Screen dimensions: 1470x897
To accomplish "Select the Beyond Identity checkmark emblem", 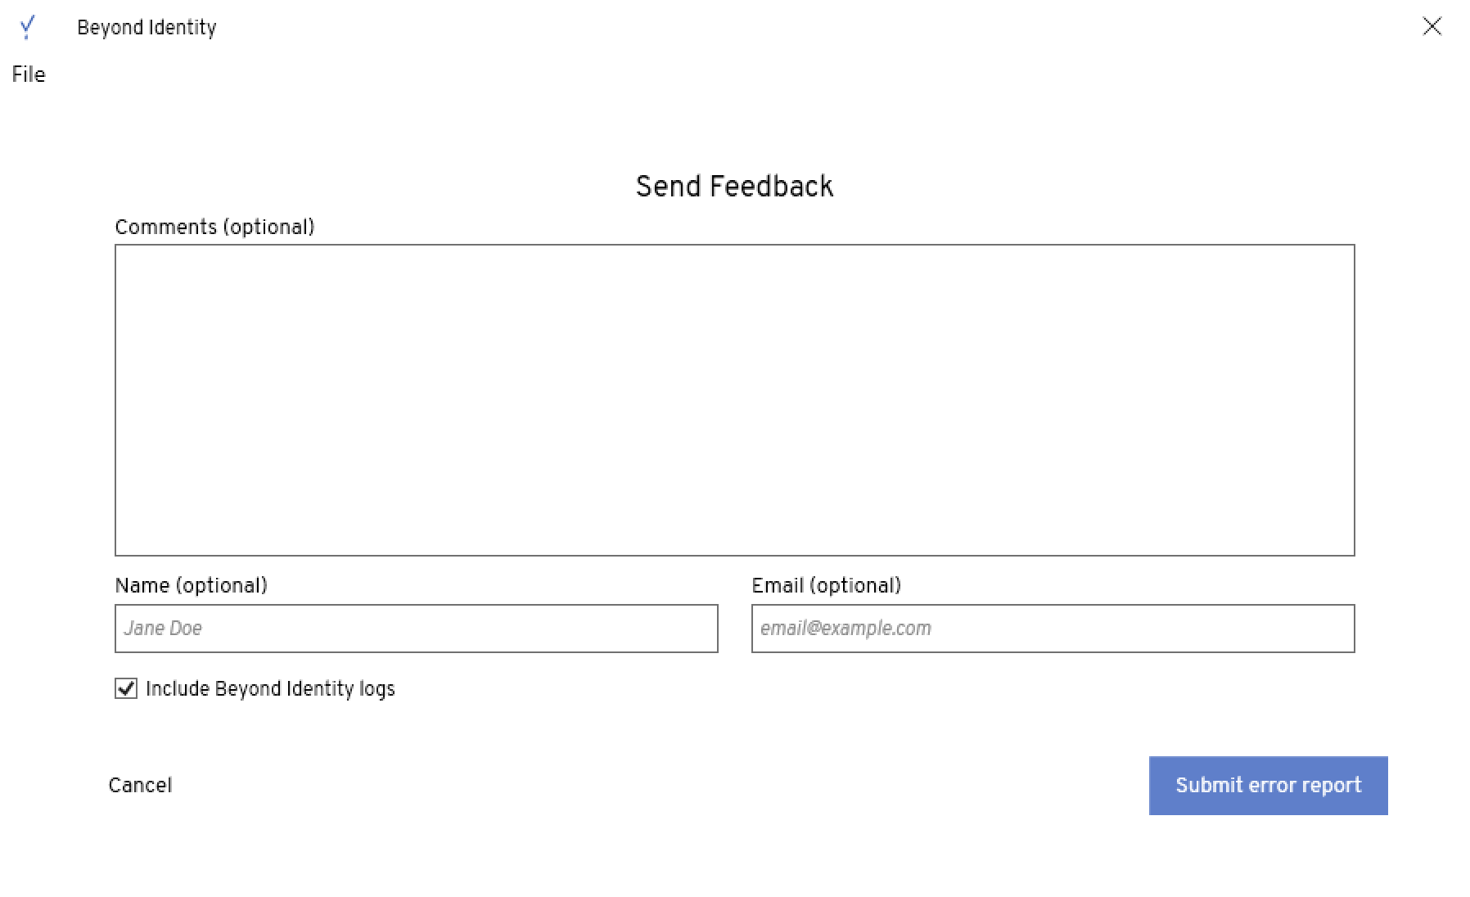I will (x=28, y=27).
